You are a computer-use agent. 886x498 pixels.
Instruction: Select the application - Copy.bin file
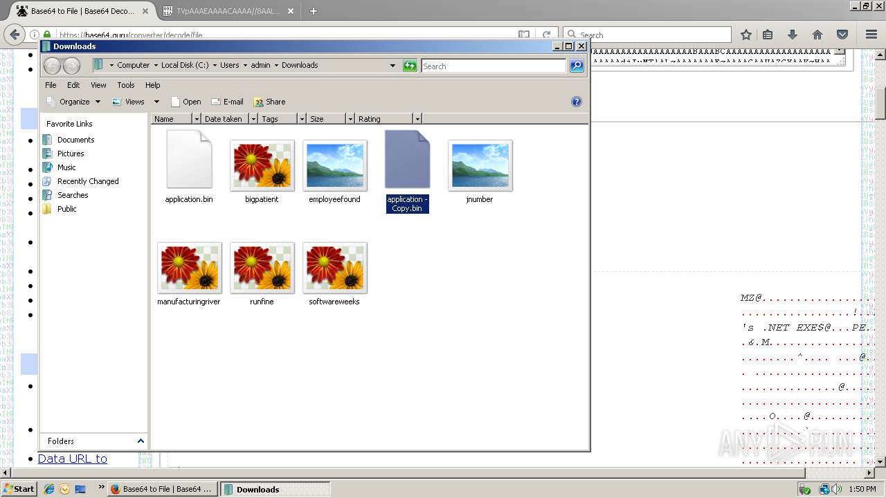click(x=407, y=172)
